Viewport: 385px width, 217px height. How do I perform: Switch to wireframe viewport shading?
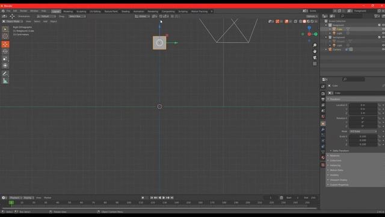(x=301, y=22)
